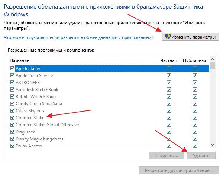223x176 pixels.
Task: Select the Disney Magic Kingdoms entry
Action: click(x=39, y=139)
